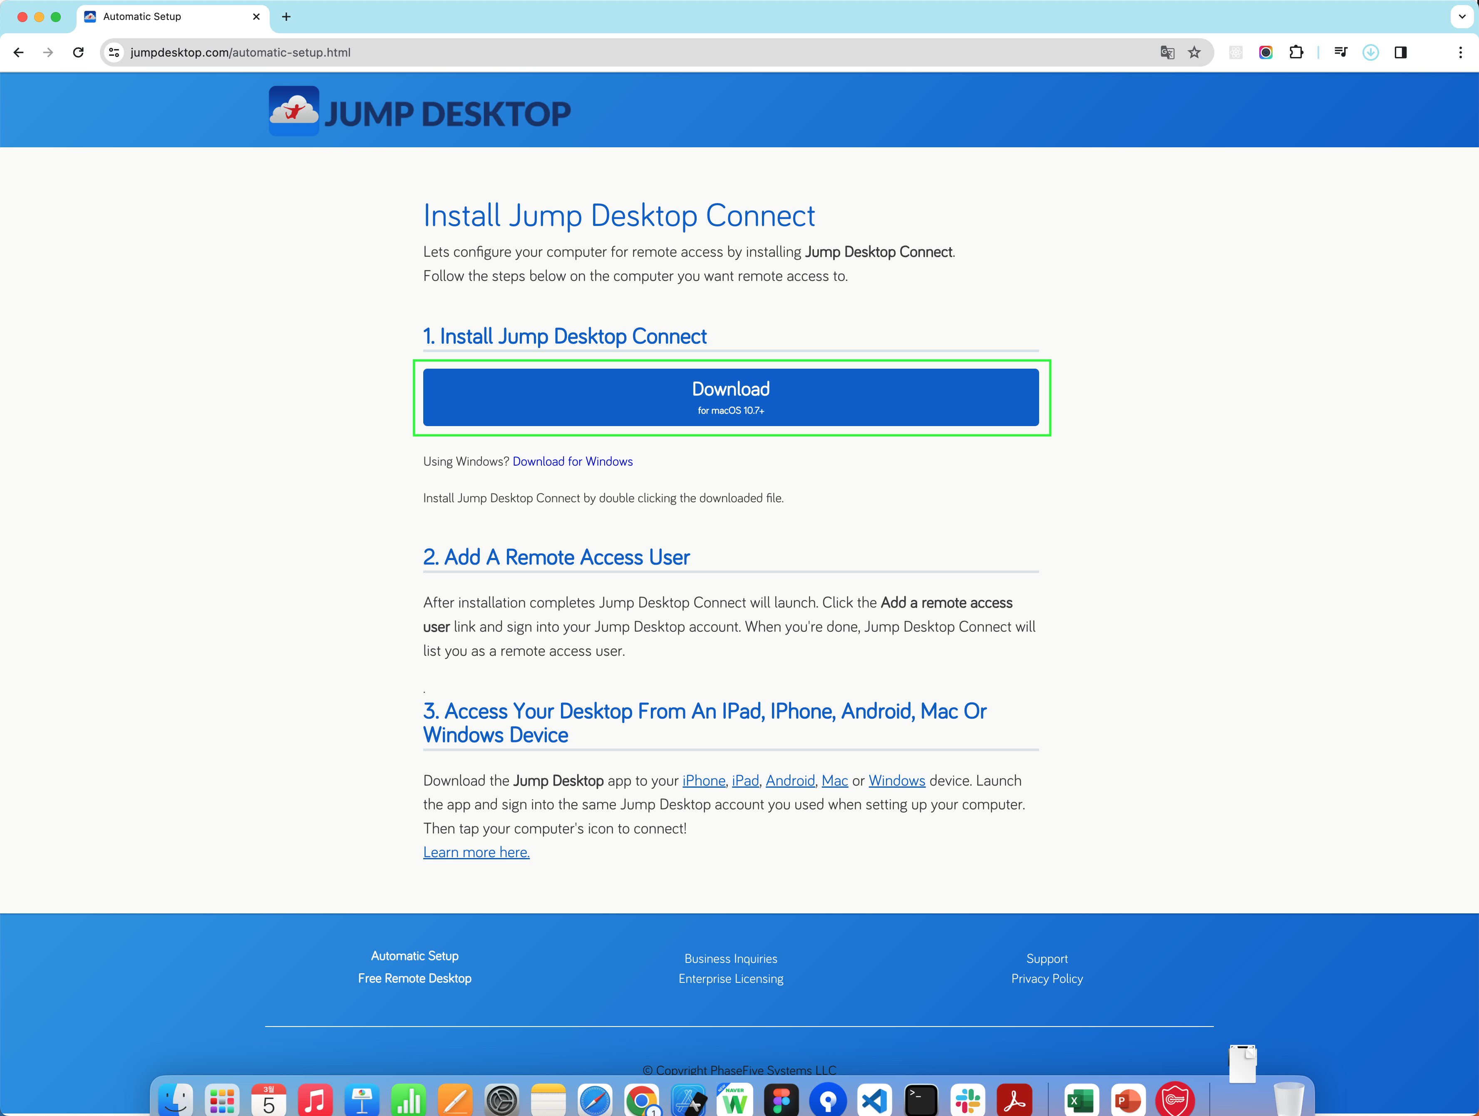
Task: View site information icon beside URL
Action: pyautogui.click(x=114, y=52)
